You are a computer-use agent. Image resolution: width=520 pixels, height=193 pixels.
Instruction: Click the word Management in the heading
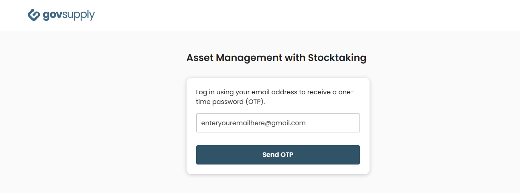pyautogui.click(x=249, y=58)
